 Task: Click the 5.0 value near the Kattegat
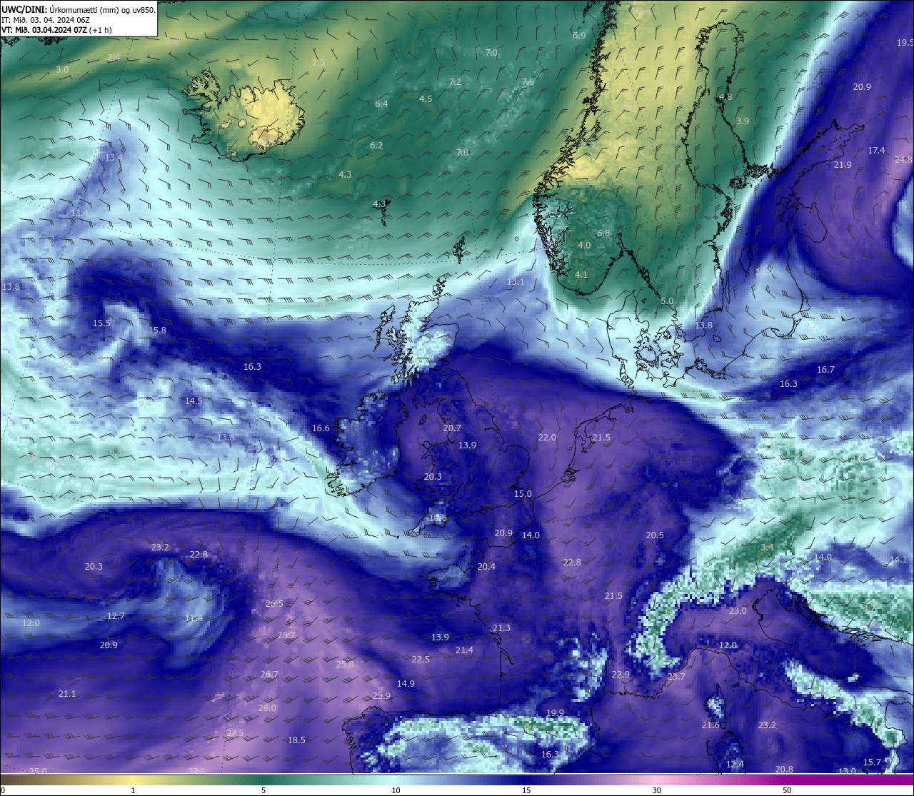coord(667,301)
